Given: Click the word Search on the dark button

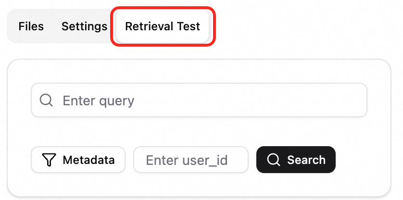Looking at the screenshot, I should [306, 160].
